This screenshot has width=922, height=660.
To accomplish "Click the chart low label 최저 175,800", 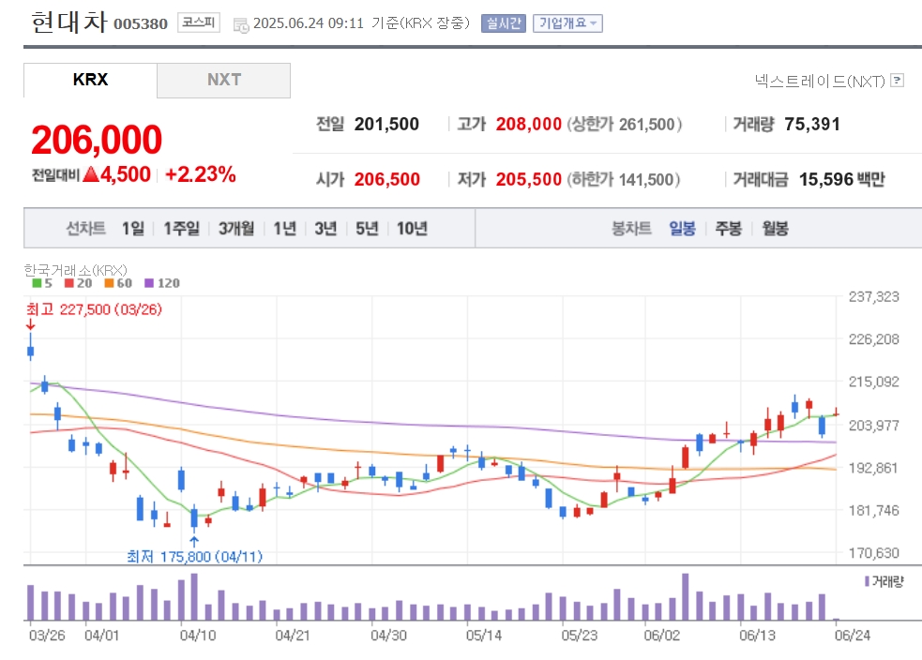I will coord(195,556).
